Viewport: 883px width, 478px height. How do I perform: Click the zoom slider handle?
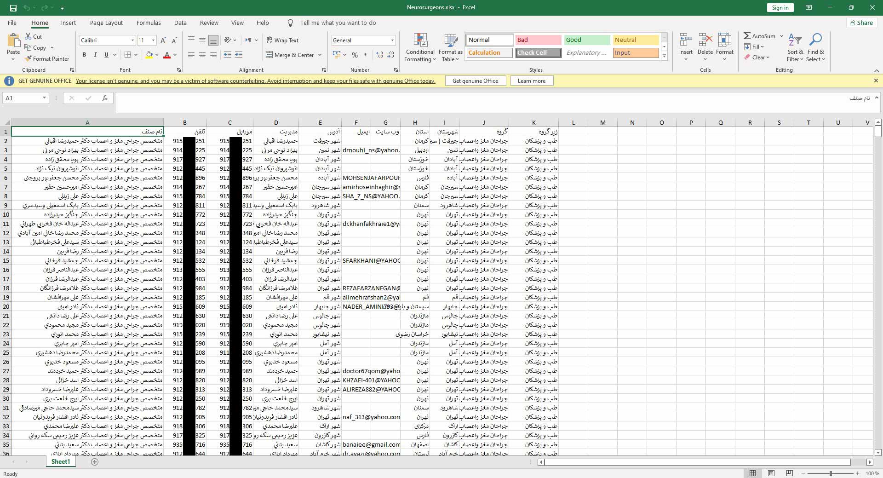tap(831, 473)
